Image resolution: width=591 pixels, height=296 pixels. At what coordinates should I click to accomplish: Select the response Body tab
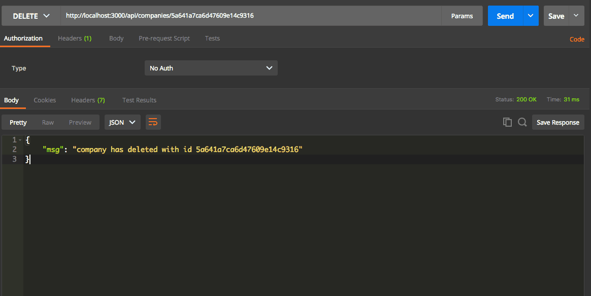coord(11,100)
